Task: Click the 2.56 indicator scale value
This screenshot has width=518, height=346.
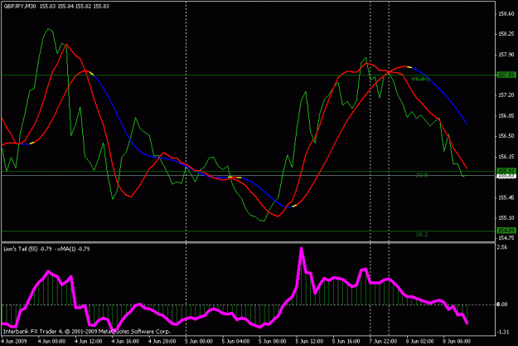Action: (502, 247)
